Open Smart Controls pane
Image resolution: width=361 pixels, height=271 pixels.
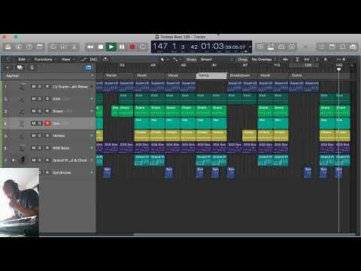pyautogui.click(x=53, y=47)
